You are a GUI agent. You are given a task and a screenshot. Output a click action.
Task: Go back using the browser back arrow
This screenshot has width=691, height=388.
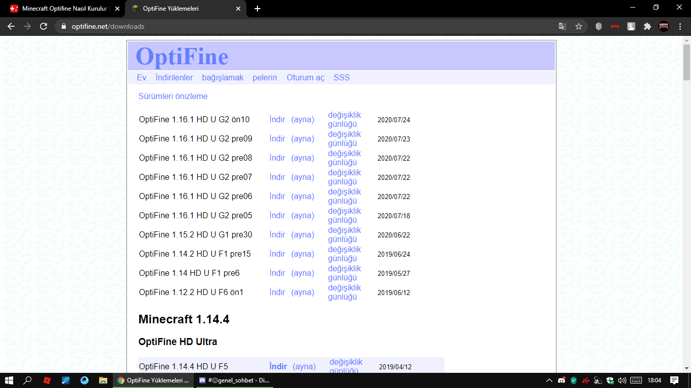pyautogui.click(x=11, y=26)
